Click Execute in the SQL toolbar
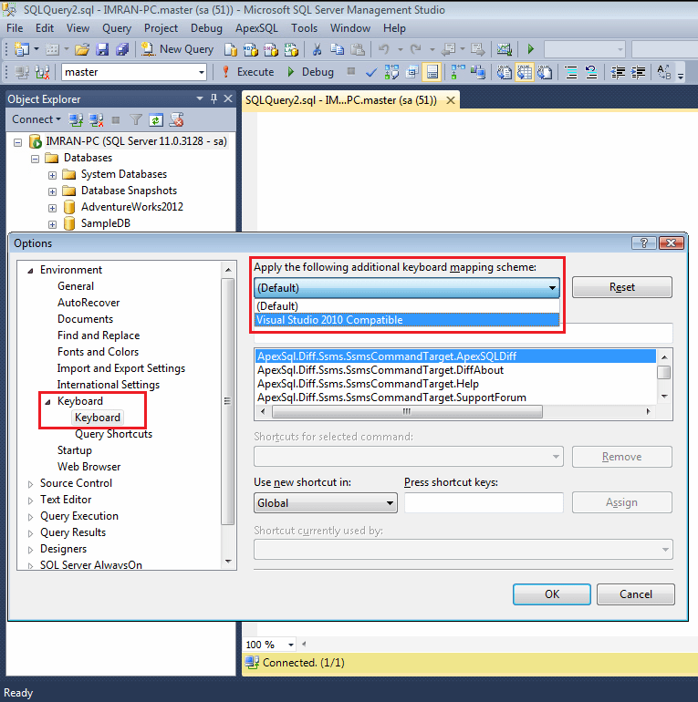 247,72
